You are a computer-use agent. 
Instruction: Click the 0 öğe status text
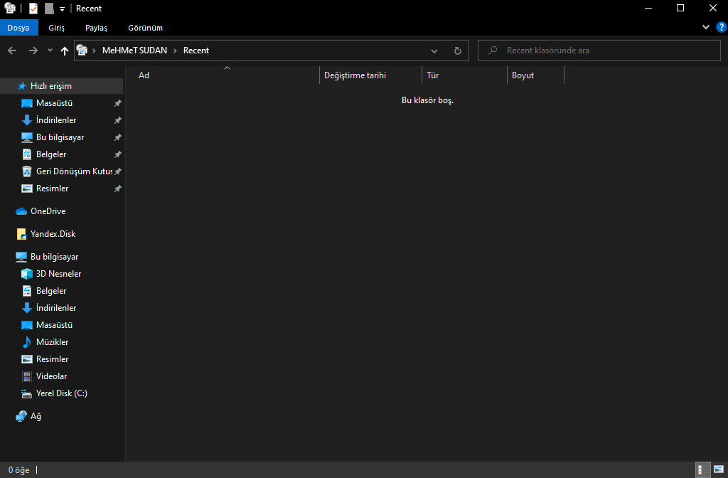[x=19, y=470]
